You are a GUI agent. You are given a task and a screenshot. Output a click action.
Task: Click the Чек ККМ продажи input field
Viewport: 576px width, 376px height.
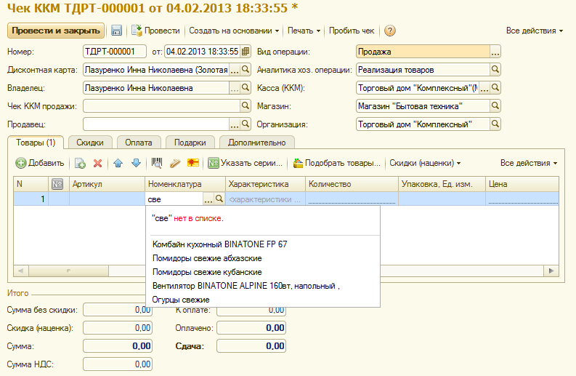162,106
